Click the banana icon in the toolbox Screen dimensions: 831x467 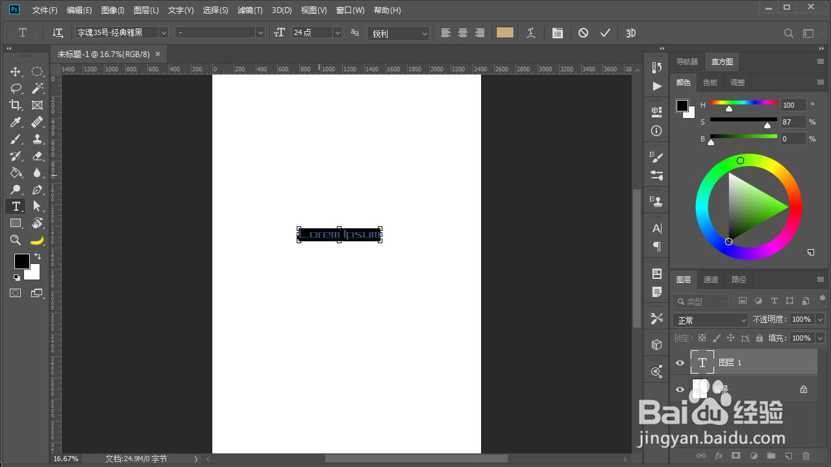click(x=37, y=240)
